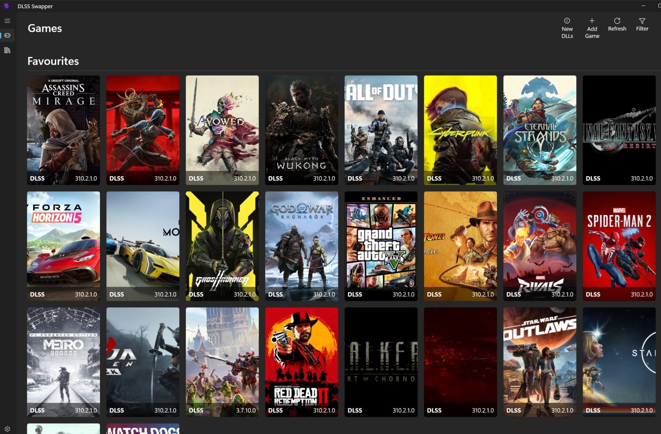The height and width of the screenshot is (434, 661).
Task: Open the S.T.A.L.K.E.R. Chornobyl game card
Action: 381,362
